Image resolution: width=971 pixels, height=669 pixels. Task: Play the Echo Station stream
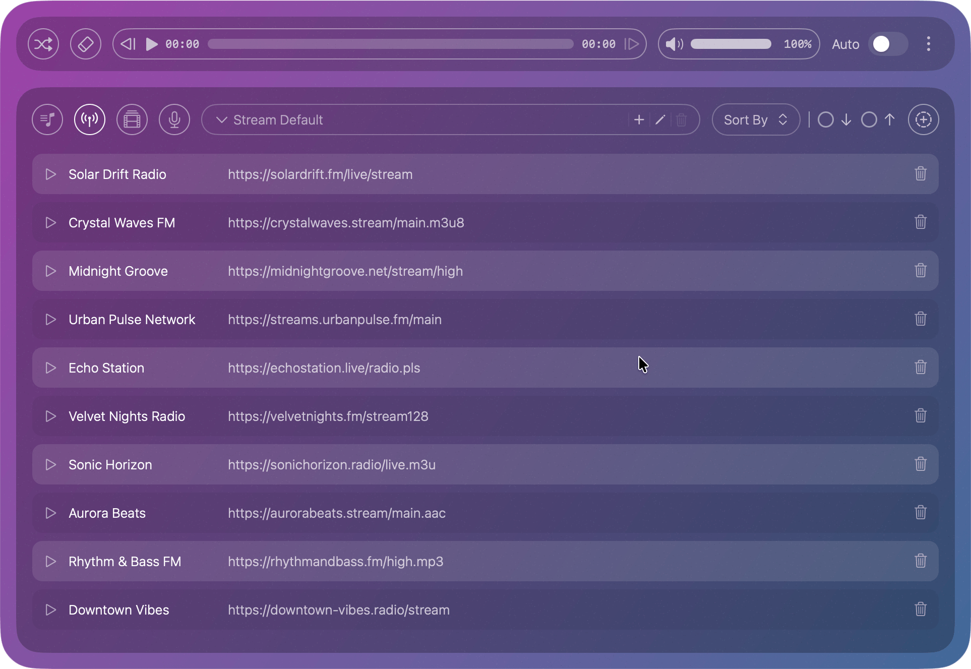(50, 368)
